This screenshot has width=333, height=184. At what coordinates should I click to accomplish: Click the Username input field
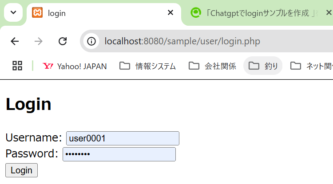[x=123, y=138]
